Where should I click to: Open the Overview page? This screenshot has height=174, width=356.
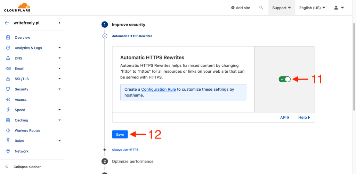[x=22, y=37]
